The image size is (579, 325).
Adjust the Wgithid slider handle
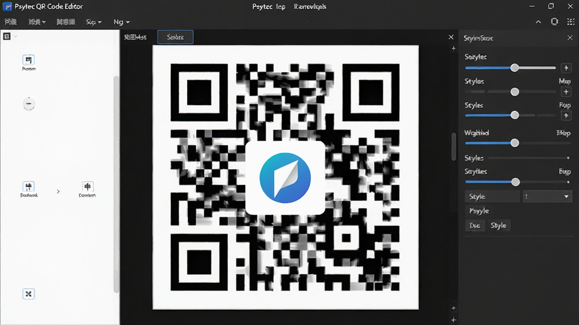point(515,143)
